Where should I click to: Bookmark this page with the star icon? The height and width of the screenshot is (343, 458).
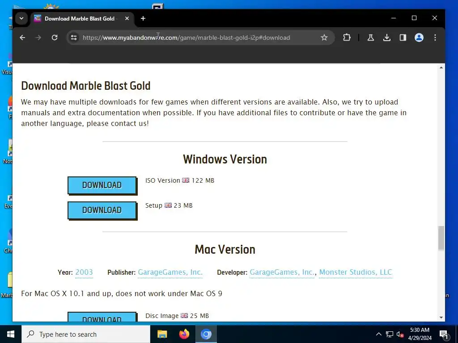click(x=324, y=38)
